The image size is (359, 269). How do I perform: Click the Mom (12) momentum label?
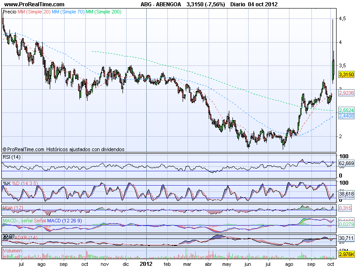[x=13, y=208]
